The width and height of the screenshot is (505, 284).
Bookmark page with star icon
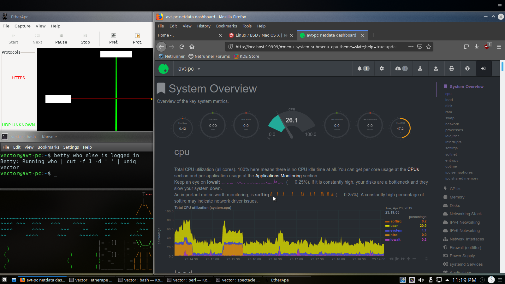[x=429, y=47]
